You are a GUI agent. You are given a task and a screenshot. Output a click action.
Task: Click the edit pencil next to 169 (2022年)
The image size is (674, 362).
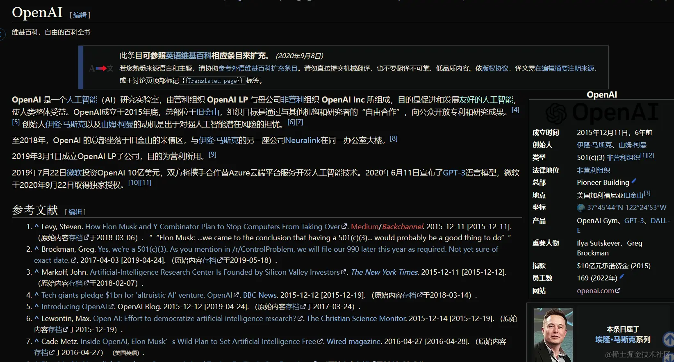(622, 277)
